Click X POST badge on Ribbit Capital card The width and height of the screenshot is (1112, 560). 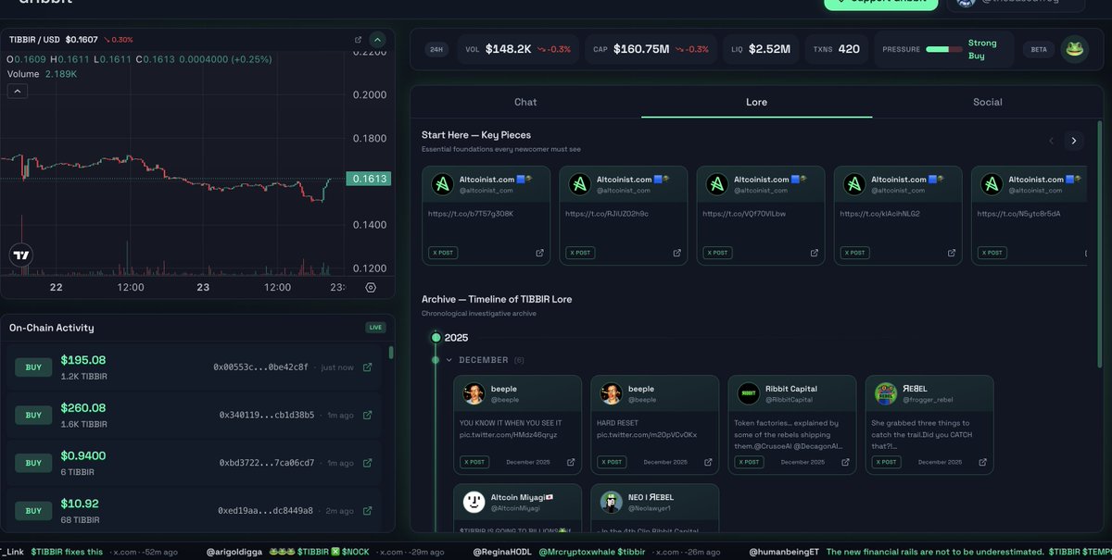click(749, 462)
